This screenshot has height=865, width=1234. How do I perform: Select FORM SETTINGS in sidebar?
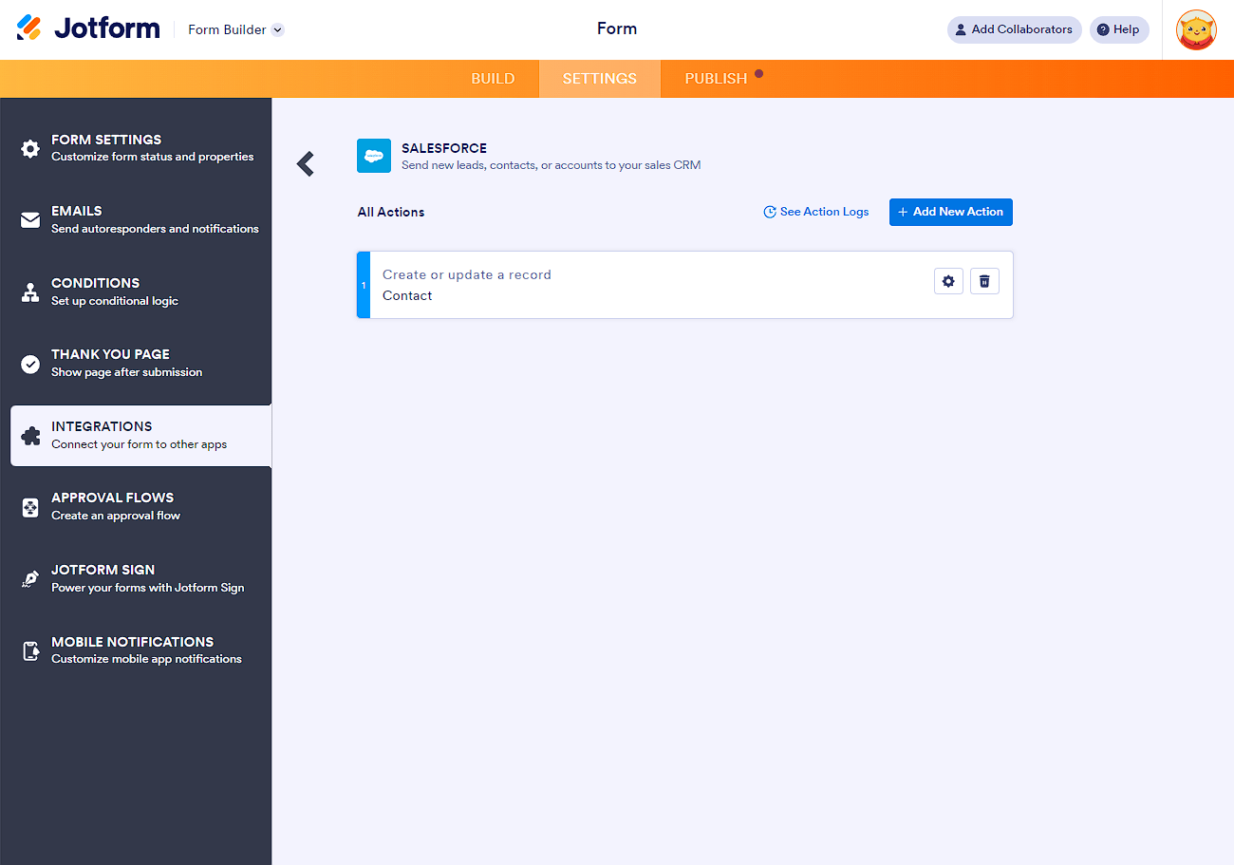(x=136, y=148)
